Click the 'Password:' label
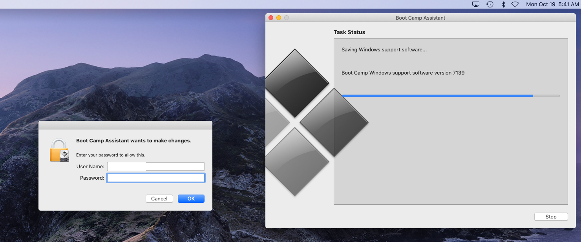 coord(92,178)
